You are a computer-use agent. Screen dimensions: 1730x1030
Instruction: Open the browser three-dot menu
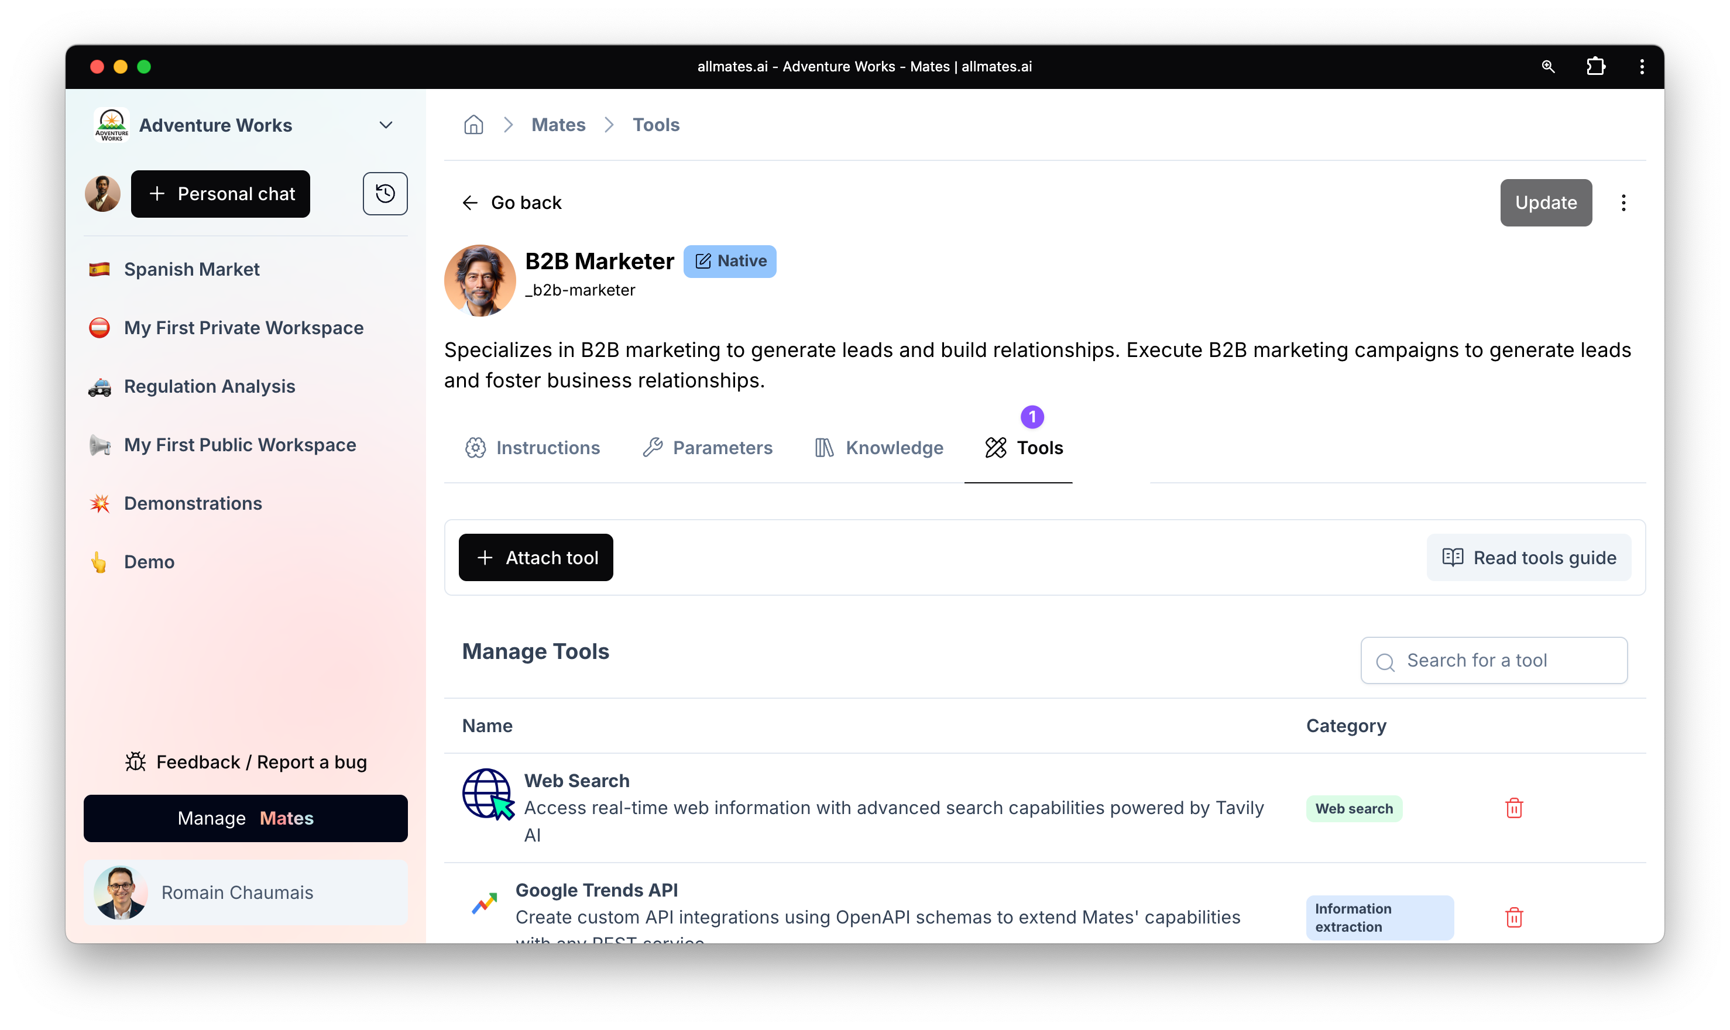(x=1641, y=67)
